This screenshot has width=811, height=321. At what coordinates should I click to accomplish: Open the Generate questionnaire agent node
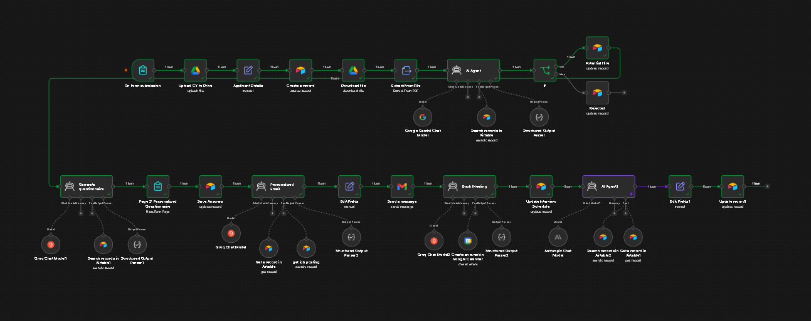pyautogui.click(x=87, y=186)
